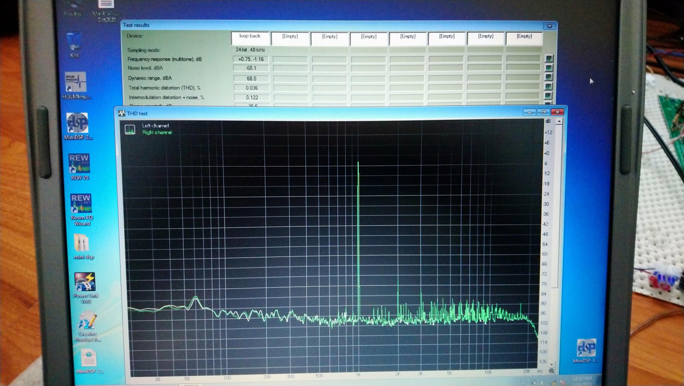Click the volume speaker icon in system tray

(543, 383)
